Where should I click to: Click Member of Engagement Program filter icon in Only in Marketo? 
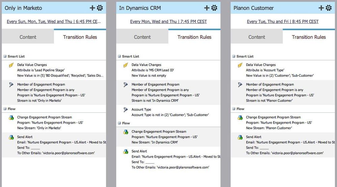click(x=11, y=85)
